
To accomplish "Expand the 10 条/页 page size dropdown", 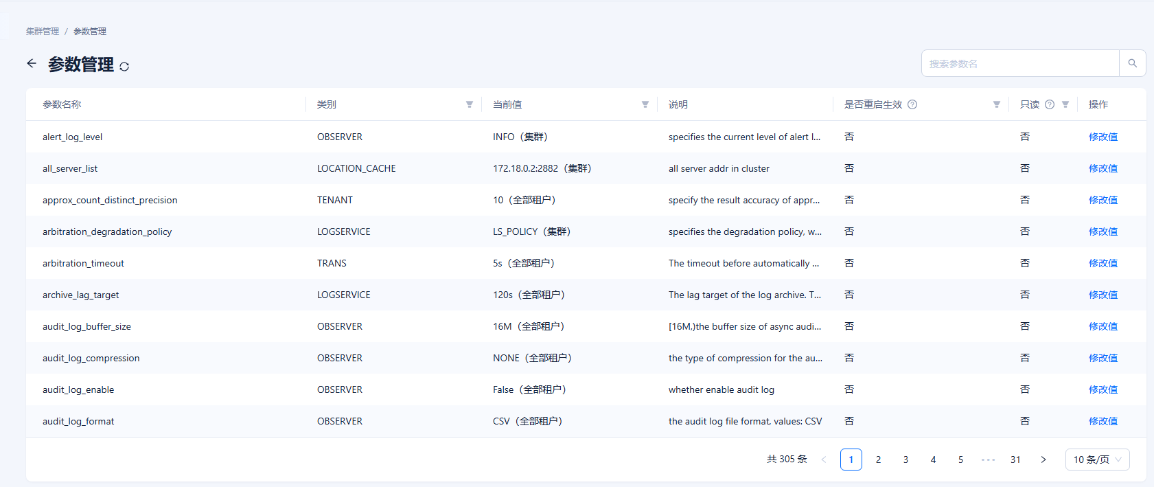I will pyautogui.click(x=1097, y=460).
